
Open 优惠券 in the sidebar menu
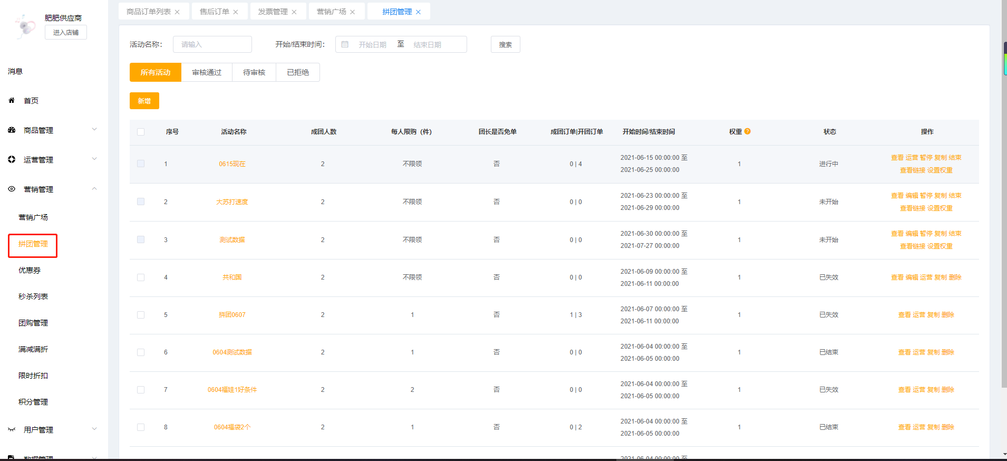30,270
